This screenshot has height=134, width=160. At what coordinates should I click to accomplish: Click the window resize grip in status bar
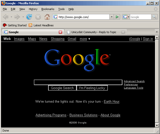tap(157, 131)
